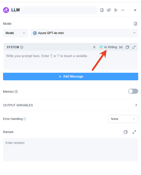Expand the Remark editor to fullscreen

[x=134, y=132]
